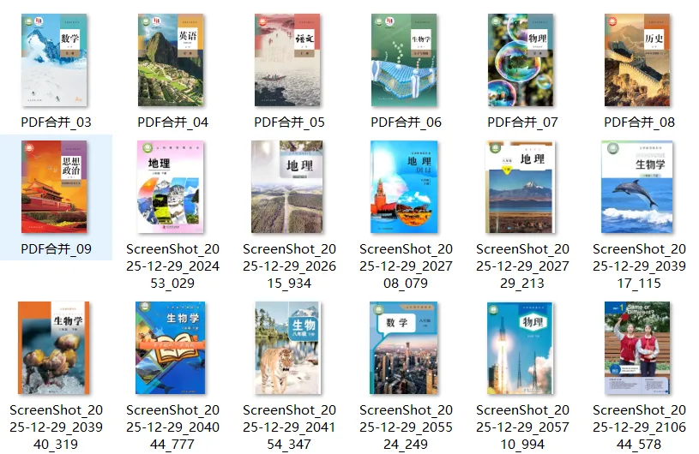
Task: Click the two girls English page thumbnail
Action: click(x=637, y=348)
